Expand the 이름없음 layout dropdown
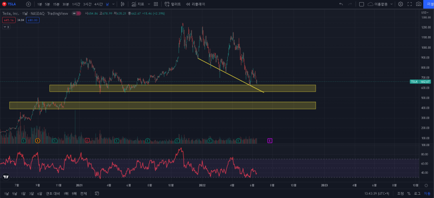Viewport: 434px width, 198px height. (391, 4)
